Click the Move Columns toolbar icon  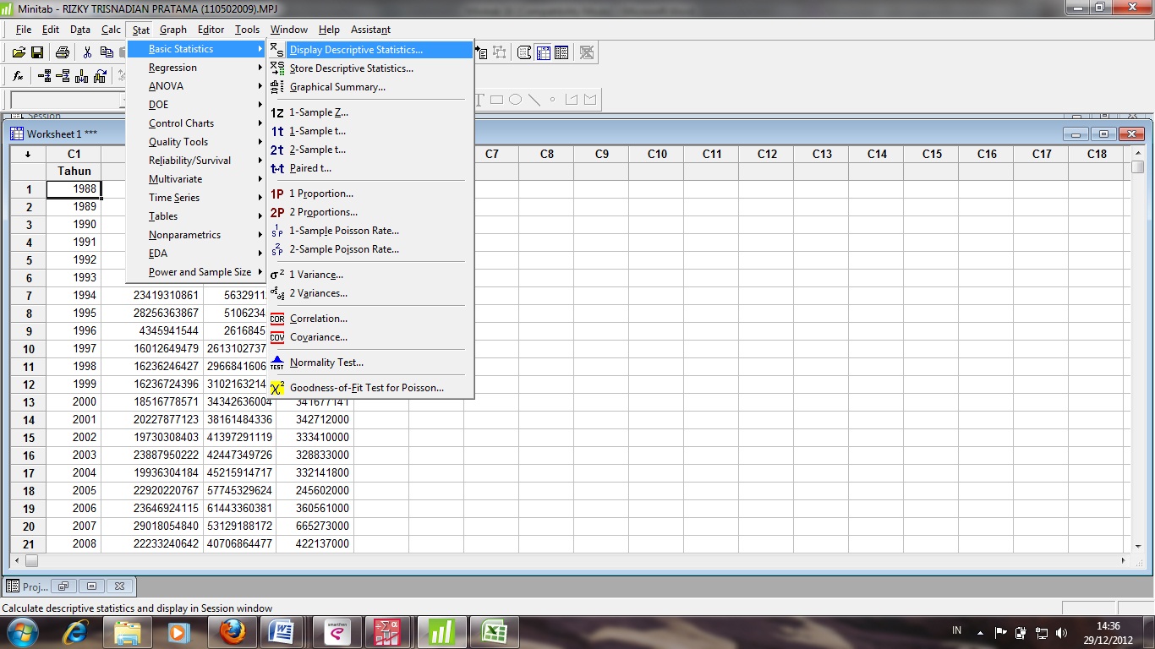coord(100,76)
